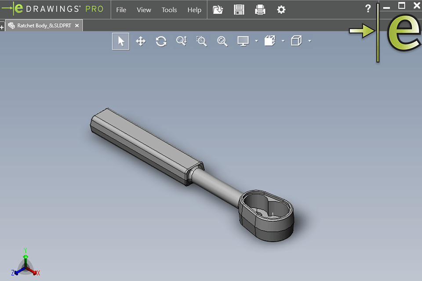Open Options via the gear icon
Image resolution: width=422 pixels, height=281 pixels.
pos(281,10)
